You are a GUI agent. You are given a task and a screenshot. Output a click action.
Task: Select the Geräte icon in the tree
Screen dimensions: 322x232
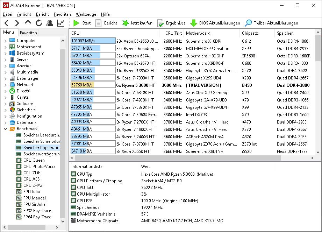pyautogui.click(x=12, y=97)
